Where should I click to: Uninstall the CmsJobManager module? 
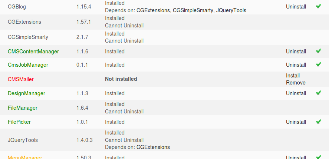pos(296,65)
